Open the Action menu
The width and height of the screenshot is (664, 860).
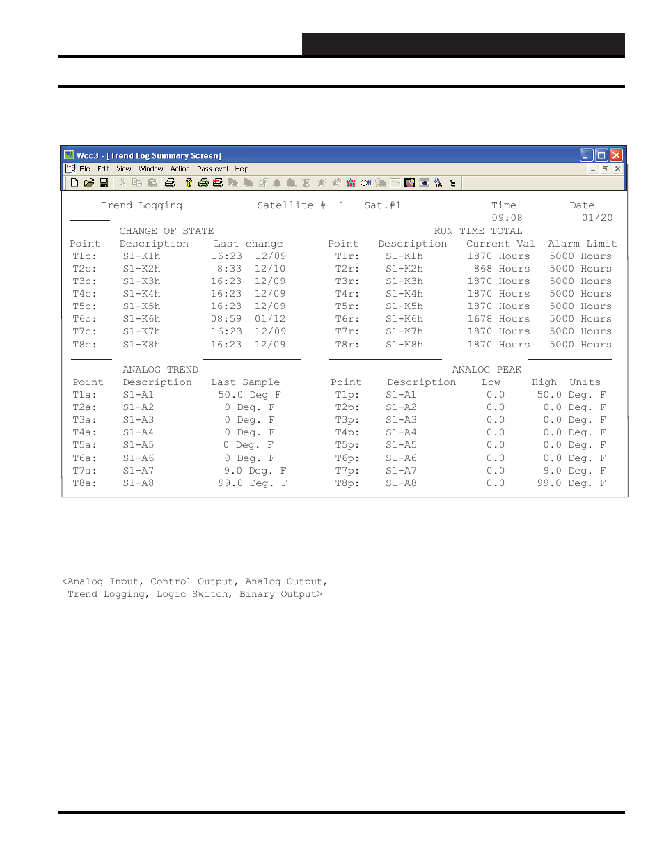180,169
